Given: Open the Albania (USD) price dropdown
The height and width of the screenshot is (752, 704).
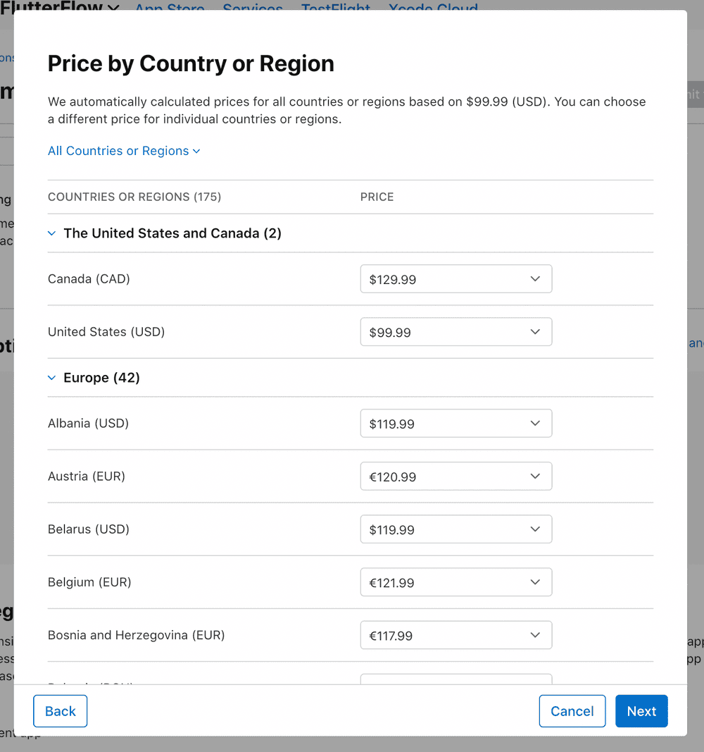Looking at the screenshot, I should 455,424.
